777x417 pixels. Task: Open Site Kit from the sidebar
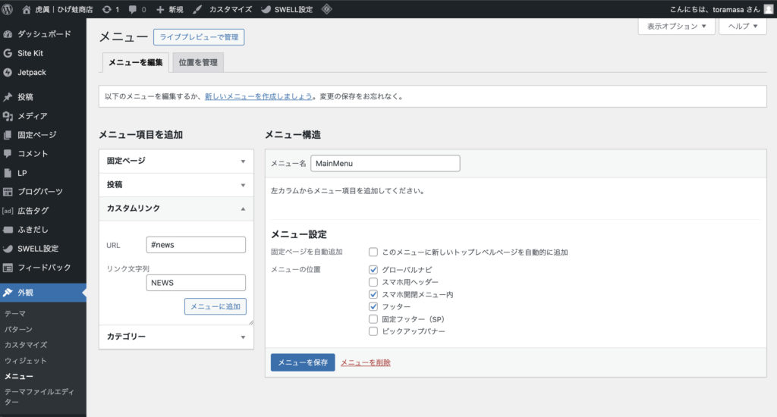[30, 53]
